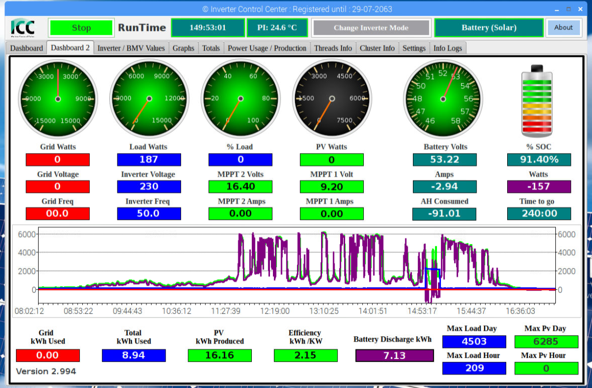The image size is (592, 388).
Task: Click the Grid Watts gauge dial
Action: (x=58, y=99)
